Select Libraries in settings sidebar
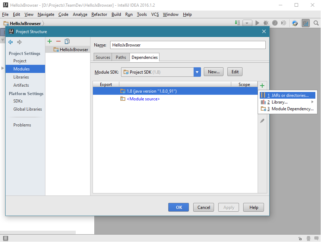 tap(21, 77)
